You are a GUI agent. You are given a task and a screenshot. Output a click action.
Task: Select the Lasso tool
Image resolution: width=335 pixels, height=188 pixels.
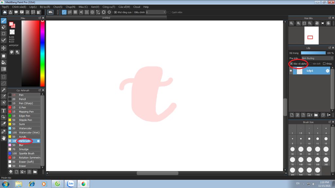pyautogui.click(x=4, y=83)
